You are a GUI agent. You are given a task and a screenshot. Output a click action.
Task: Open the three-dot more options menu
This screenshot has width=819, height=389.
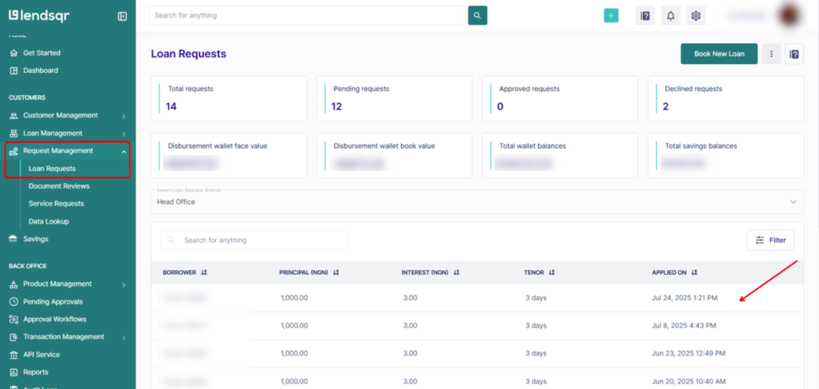pos(772,54)
